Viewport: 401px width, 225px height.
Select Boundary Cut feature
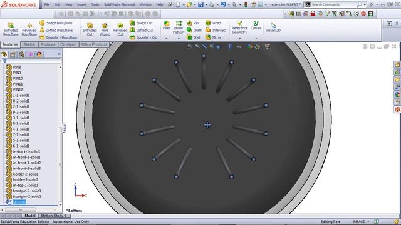click(x=143, y=37)
